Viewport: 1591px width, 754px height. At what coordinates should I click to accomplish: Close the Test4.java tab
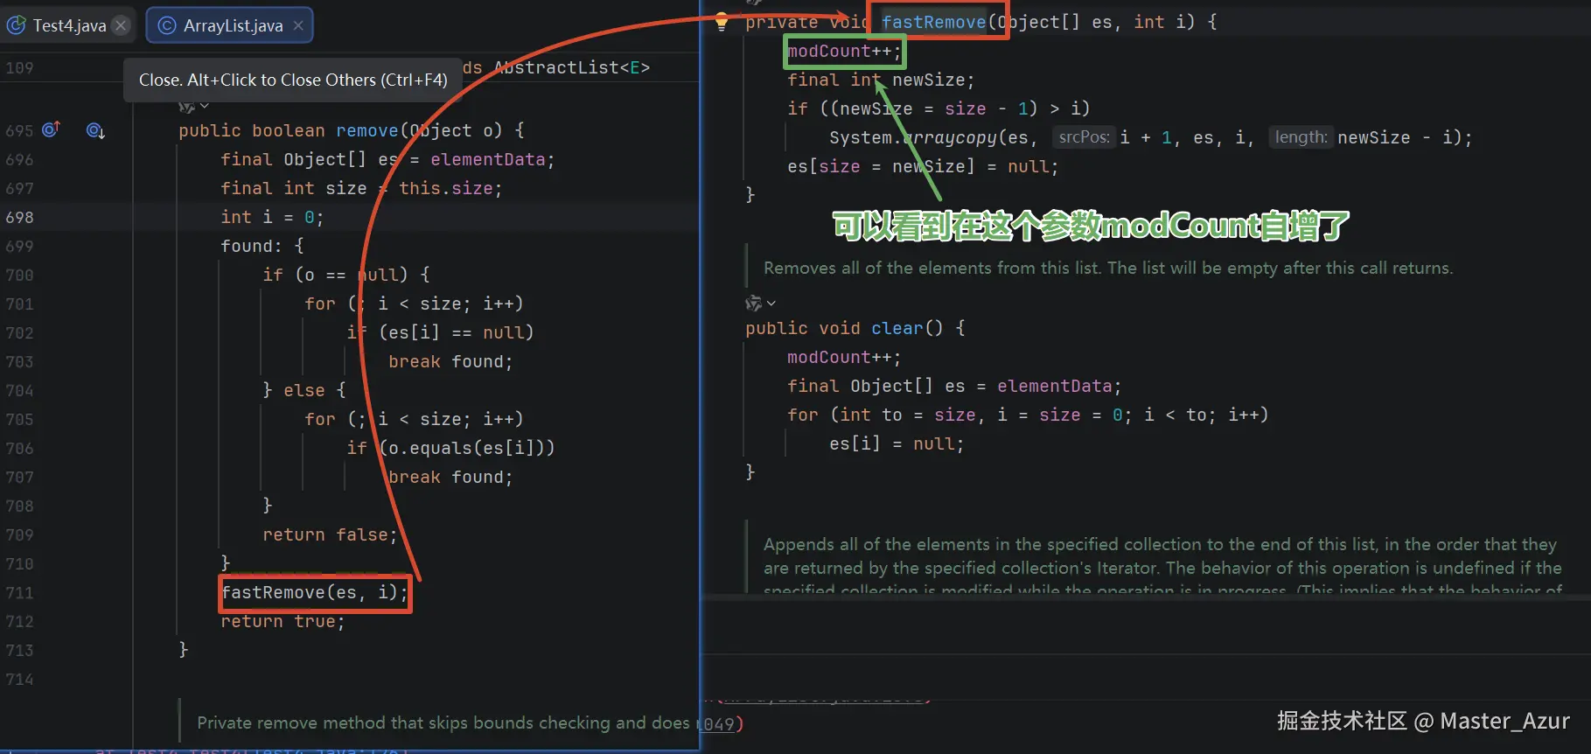(x=122, y=25)
